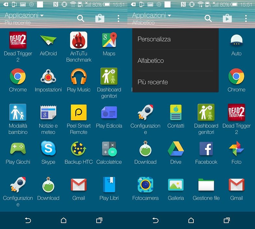Tap Home button on right screen

(191, 221)
